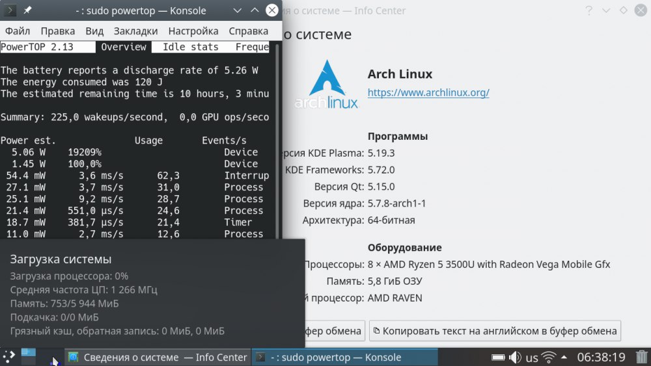The image size is (651, 366).
Task: Click the Программы section heading
Action: 398,137
